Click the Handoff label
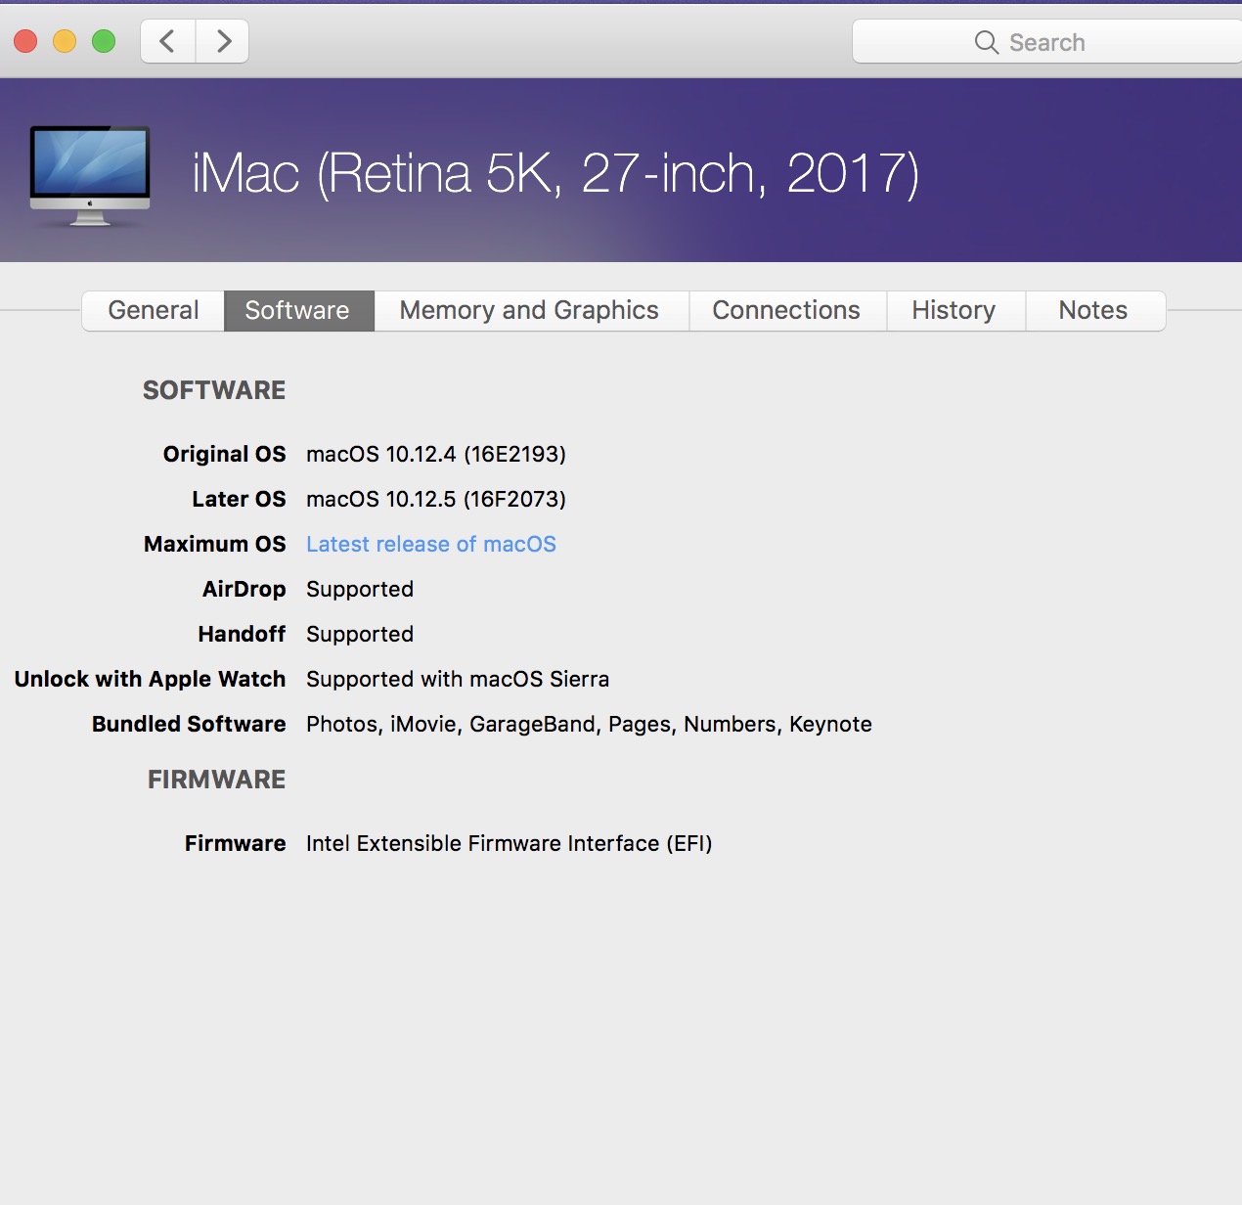Viewport: 1242px width, 1205px height. (x=242, y=634)
